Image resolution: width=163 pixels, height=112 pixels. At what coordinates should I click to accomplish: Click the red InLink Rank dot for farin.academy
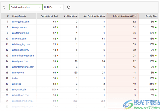point(57,50)
